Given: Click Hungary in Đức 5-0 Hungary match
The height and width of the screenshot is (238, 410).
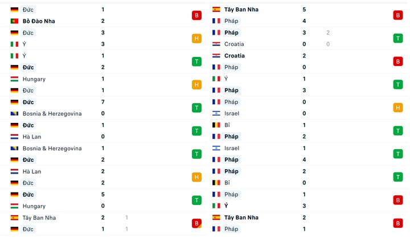Looking at the screenshot, I should pos(34,206).
